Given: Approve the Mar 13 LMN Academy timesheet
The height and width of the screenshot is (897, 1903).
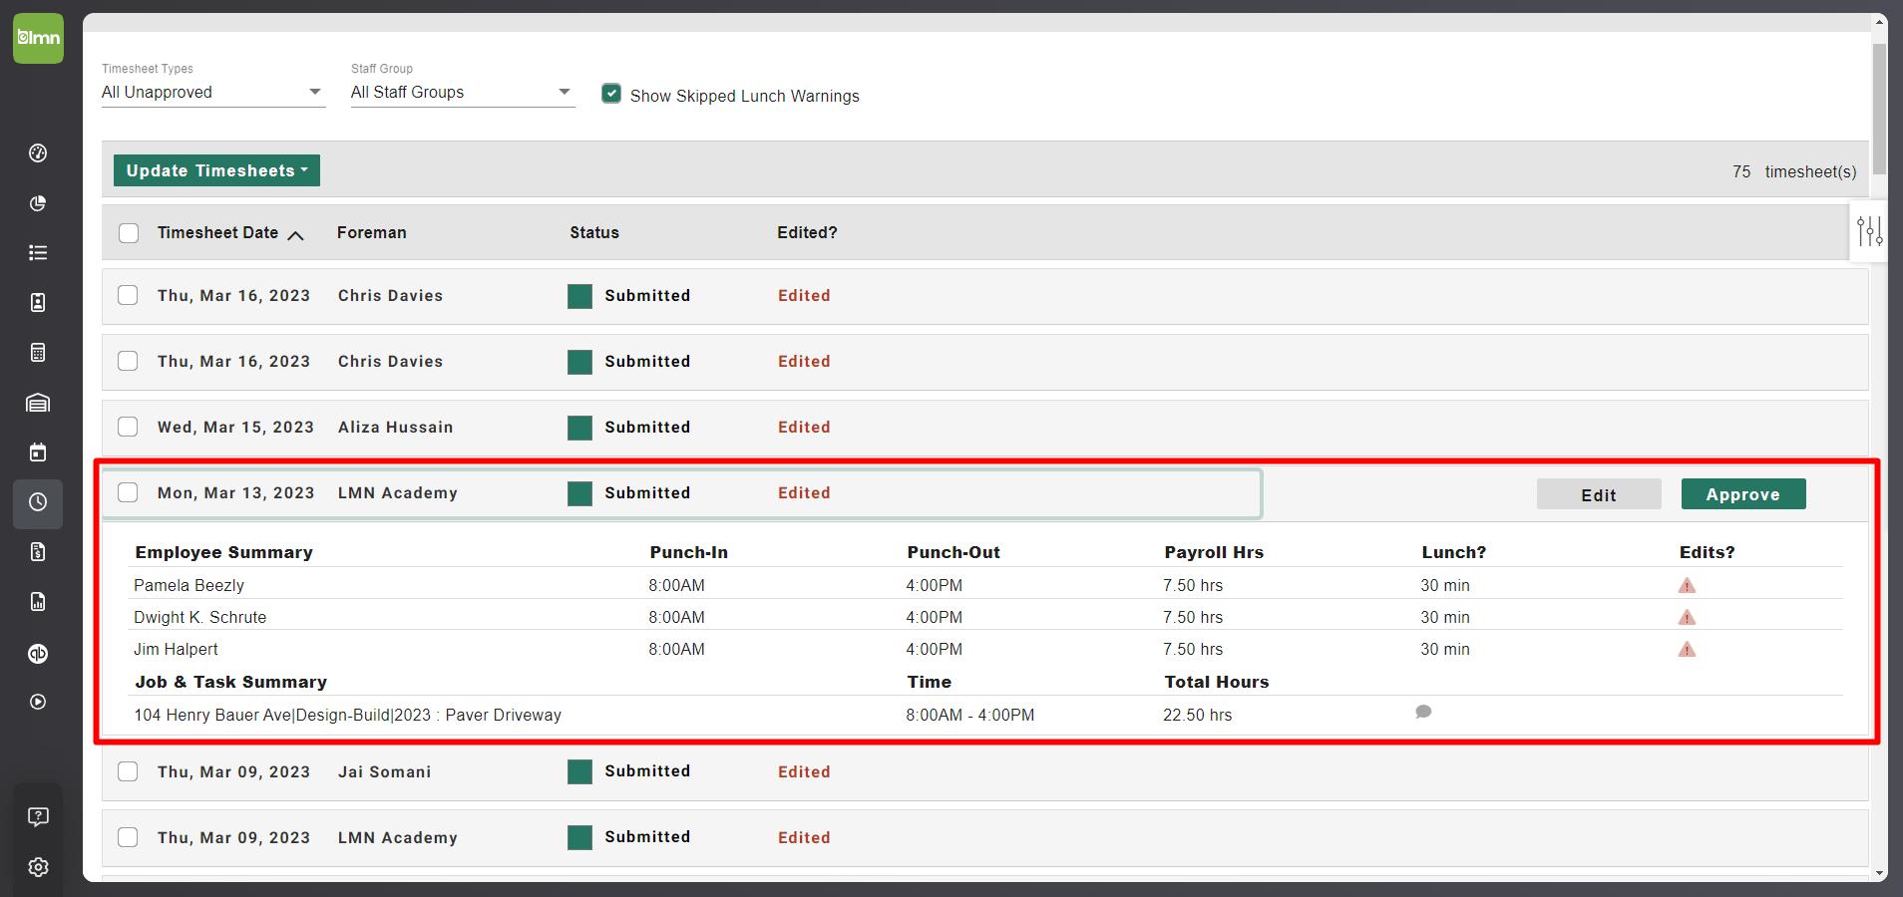Looking at the screenshot, I should (x=1743, y=494).
